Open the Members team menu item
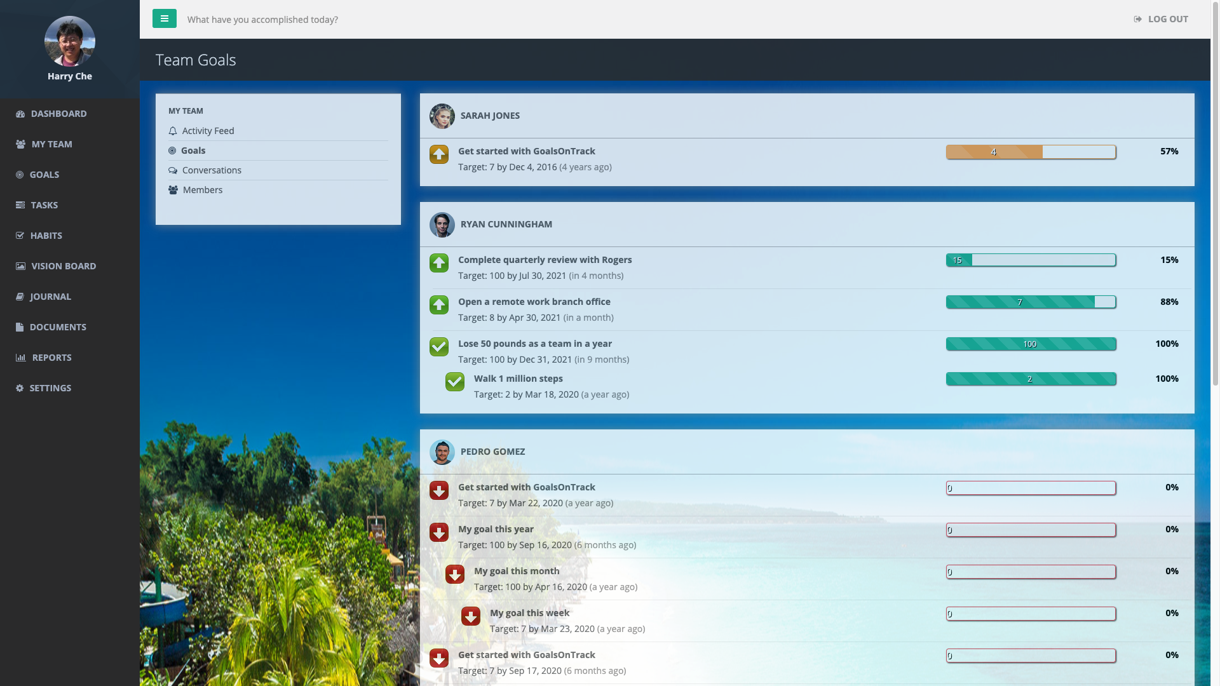Image resolution: width=1220 pixels, height=686 pixels. tap(202, 190)
